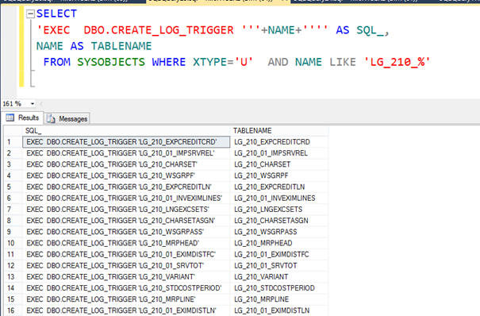Click TABLENAME cell LG_210_CHARSETASGN
480x316 pixels.
coord(279,221)
